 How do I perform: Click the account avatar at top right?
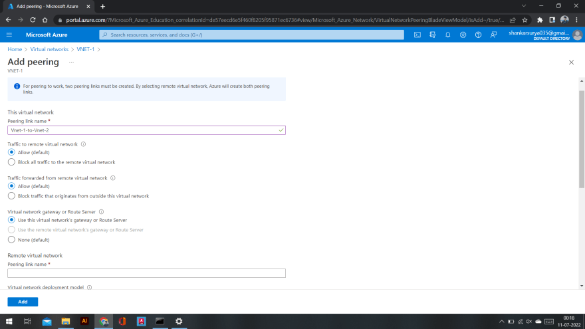[578, 35]
